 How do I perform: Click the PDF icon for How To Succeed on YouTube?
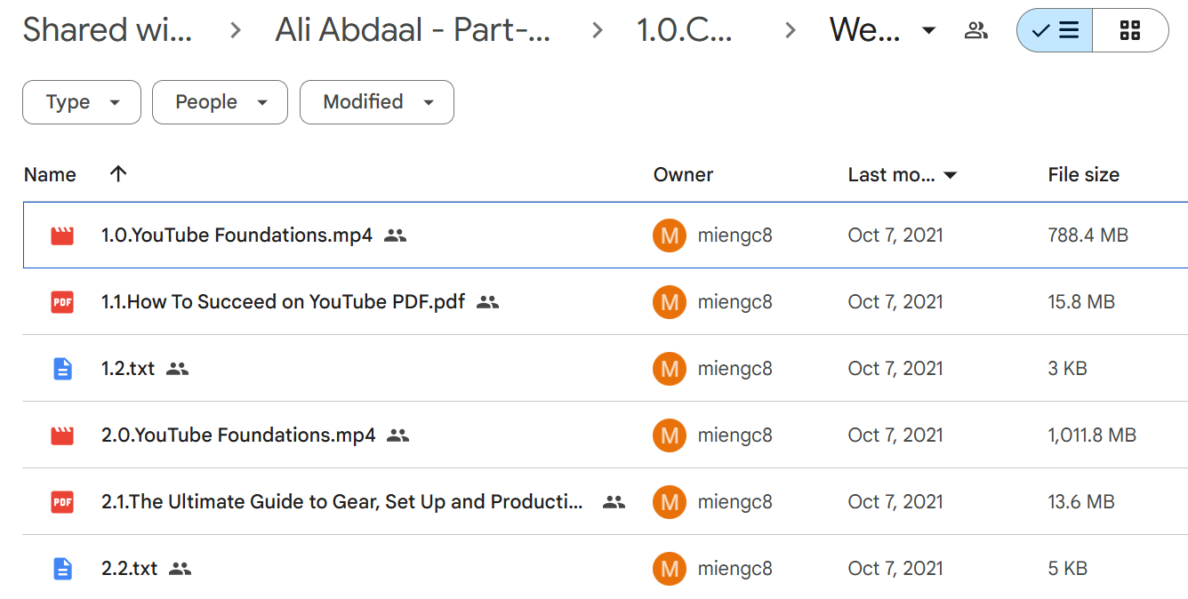point(62,302)
